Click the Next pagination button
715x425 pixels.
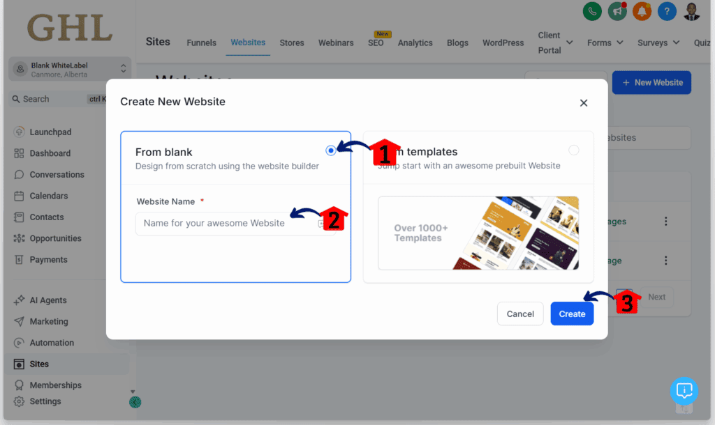[656, 297]
